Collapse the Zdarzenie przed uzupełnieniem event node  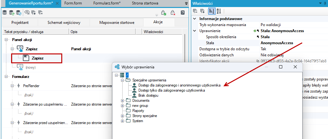click(x=12, y=123)
